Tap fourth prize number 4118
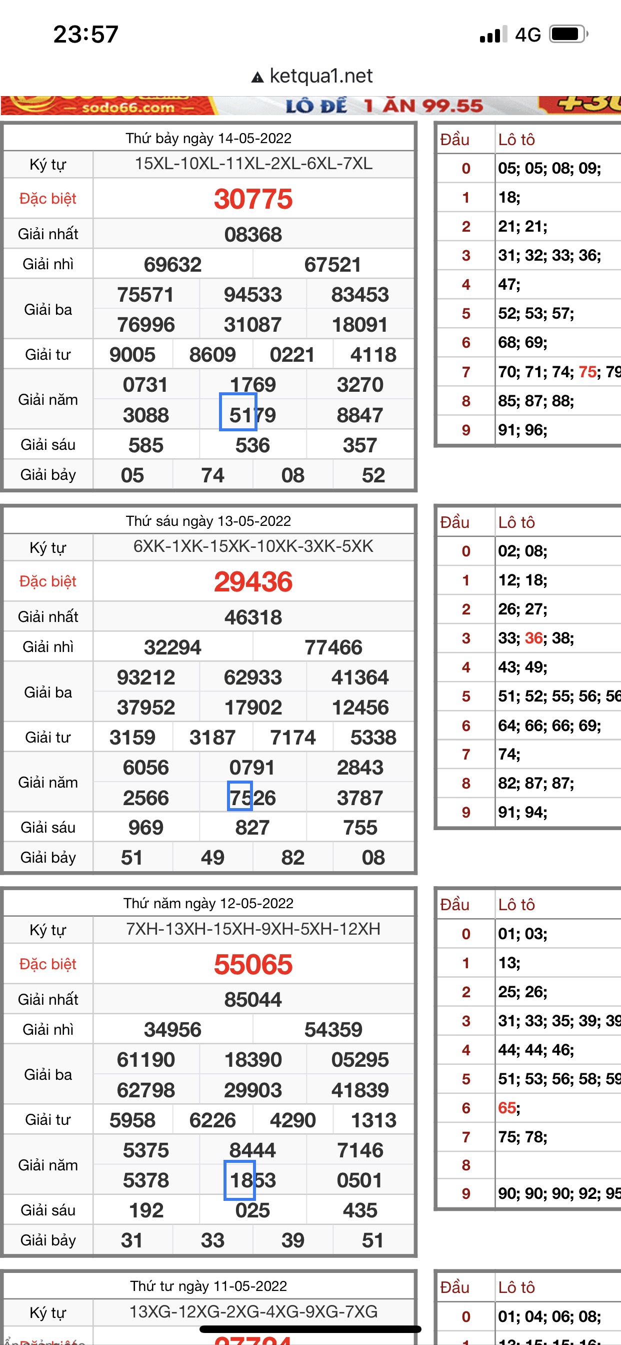Viewport: 621px width, 1345px height. point(373,355)
